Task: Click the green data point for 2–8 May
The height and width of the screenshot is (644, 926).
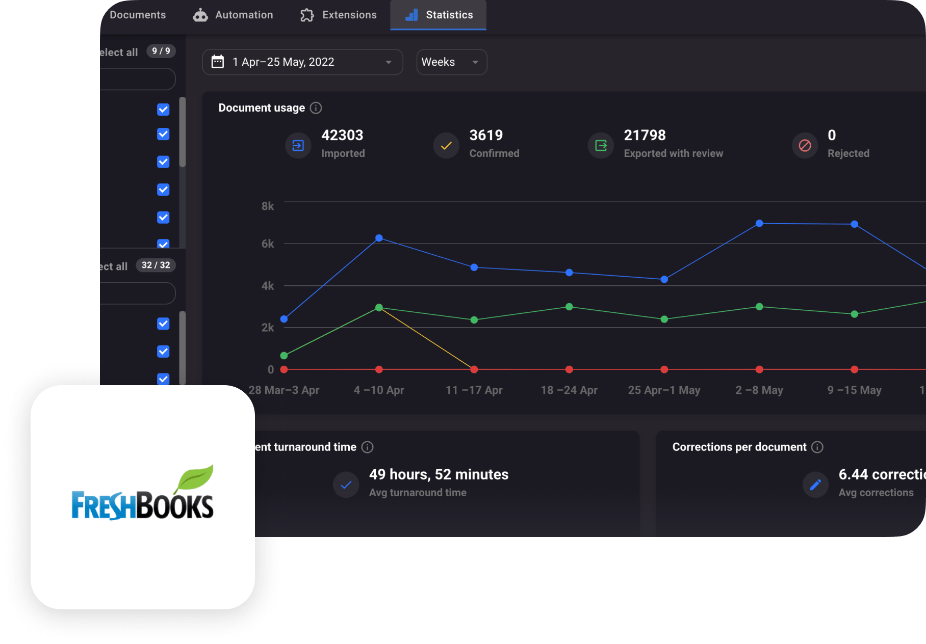Action: pos(759,307)
